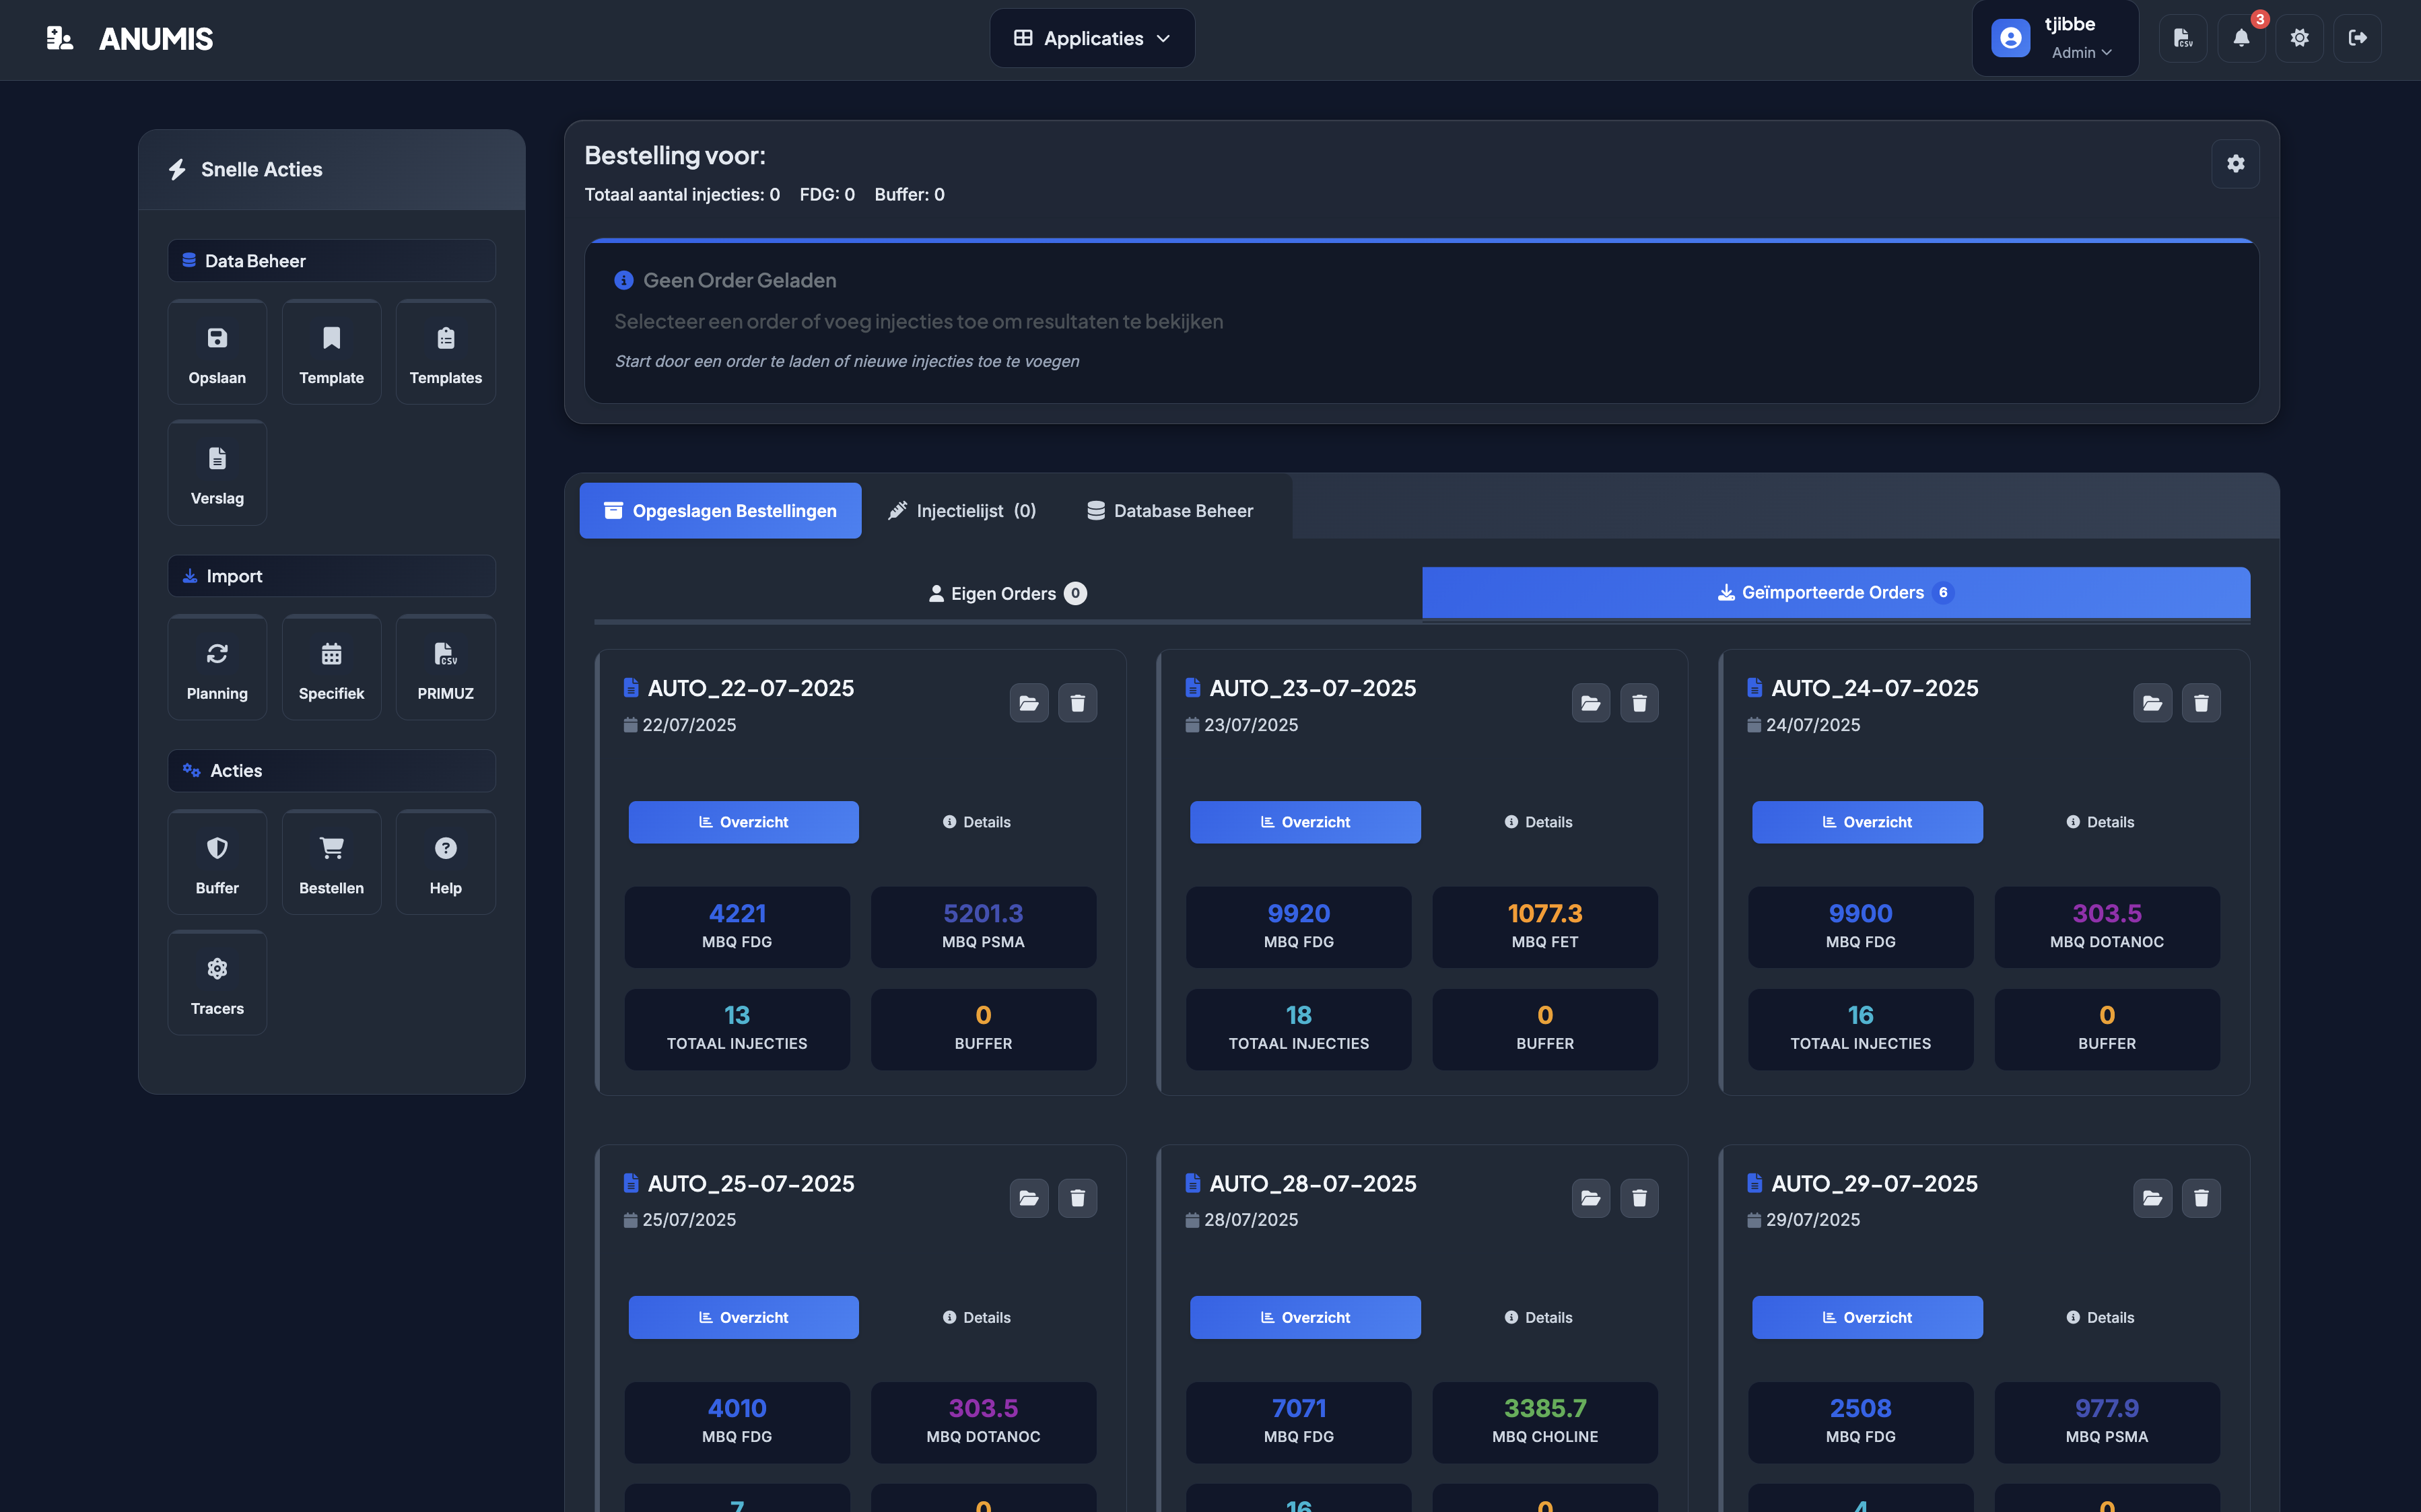Viewport: 2421px width, 1512px height.
Task: Open the tjibbe Admin user menu
Action: (x=2055, y=38)
